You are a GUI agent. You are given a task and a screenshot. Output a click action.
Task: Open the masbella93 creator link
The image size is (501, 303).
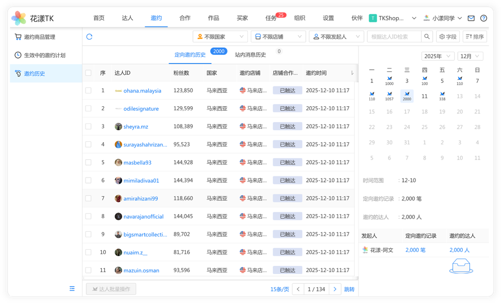(137, 163)
